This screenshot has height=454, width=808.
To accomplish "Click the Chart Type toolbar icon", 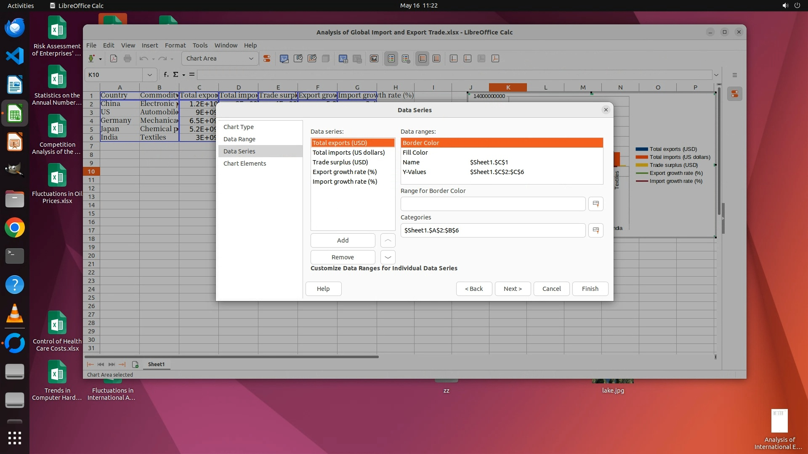I will (284, 58).
